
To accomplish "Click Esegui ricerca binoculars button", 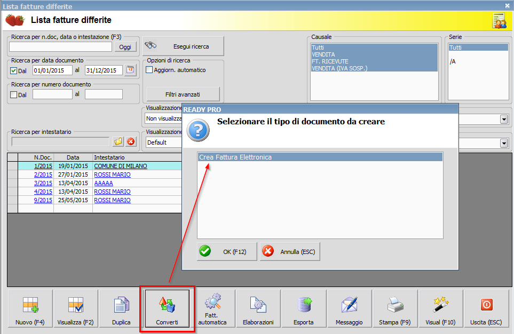I will [184, 46].
